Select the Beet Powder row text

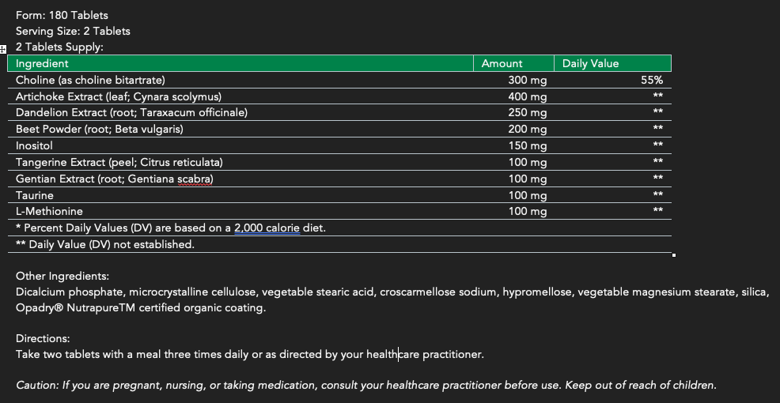coord(100,130)
